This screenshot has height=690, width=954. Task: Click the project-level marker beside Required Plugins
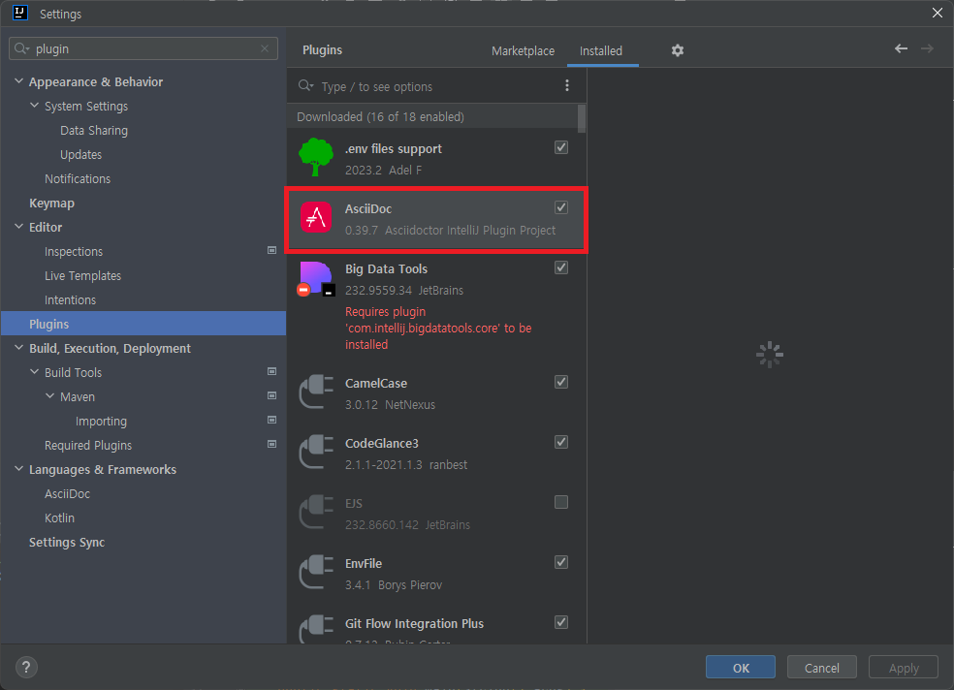pos(272,445)
